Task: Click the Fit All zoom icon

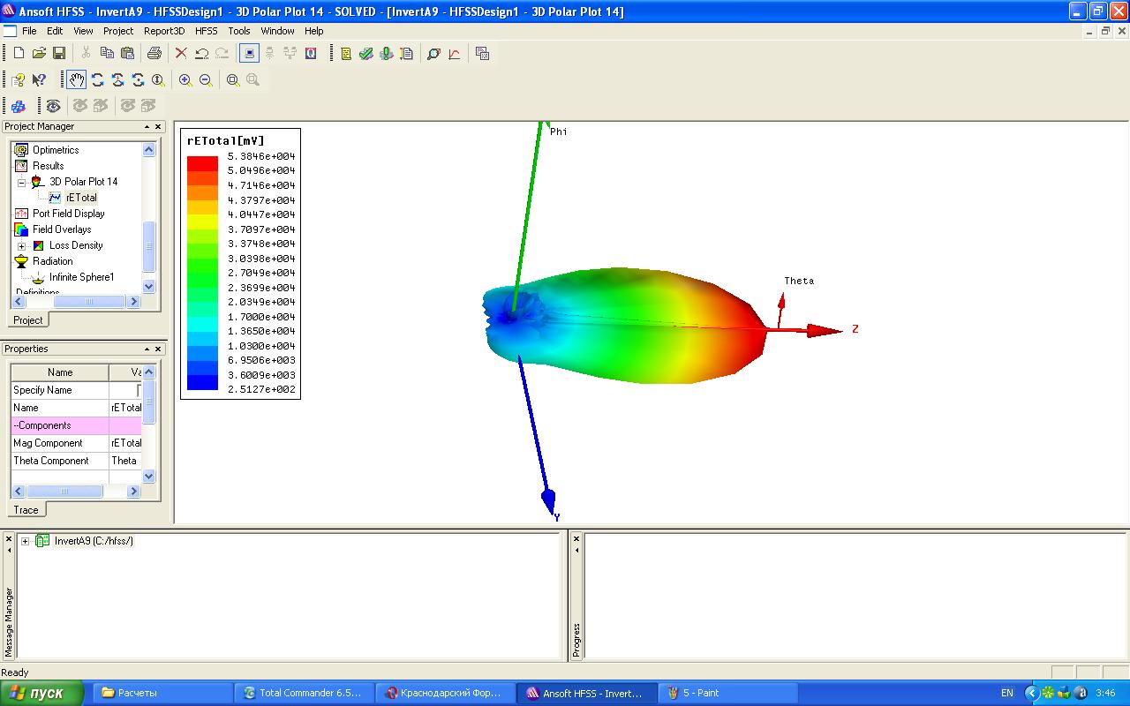Action: coord(233,80)
